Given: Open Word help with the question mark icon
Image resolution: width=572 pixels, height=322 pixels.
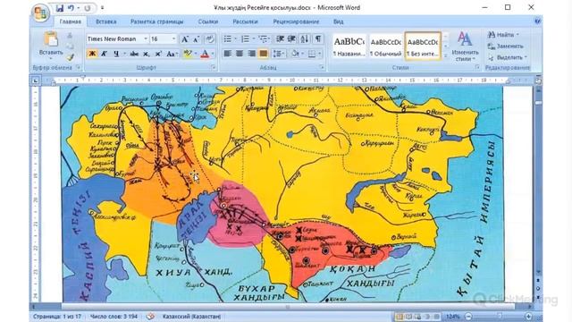Looking at the screenshot, I should tap(537, 21).
